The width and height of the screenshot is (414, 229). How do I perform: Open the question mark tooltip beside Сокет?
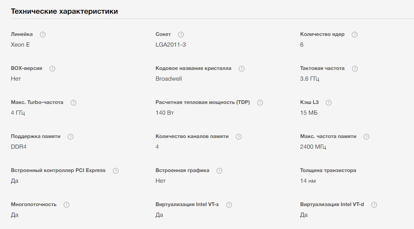[181, 34]
